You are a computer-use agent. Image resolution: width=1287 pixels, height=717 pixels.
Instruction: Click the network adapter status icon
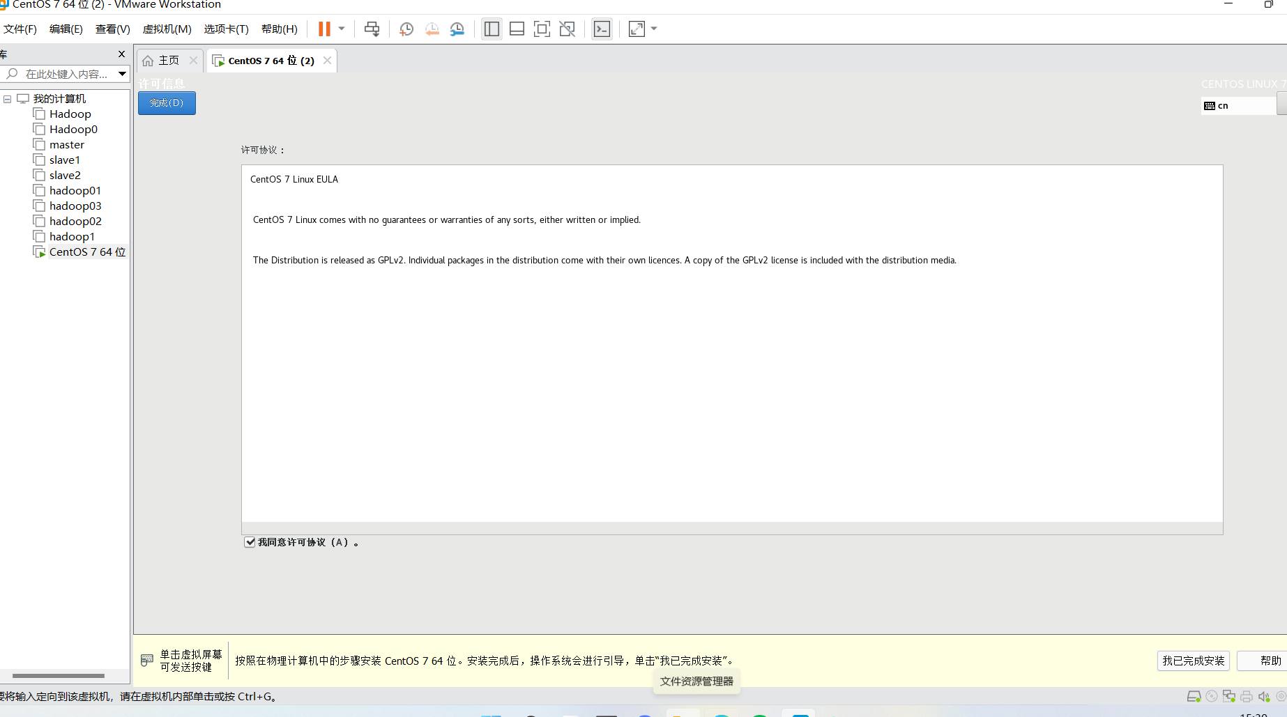[1229, 696]
